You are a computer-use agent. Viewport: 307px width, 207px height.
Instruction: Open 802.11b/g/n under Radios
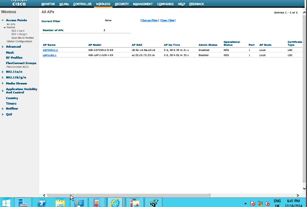tap(19, 34)
